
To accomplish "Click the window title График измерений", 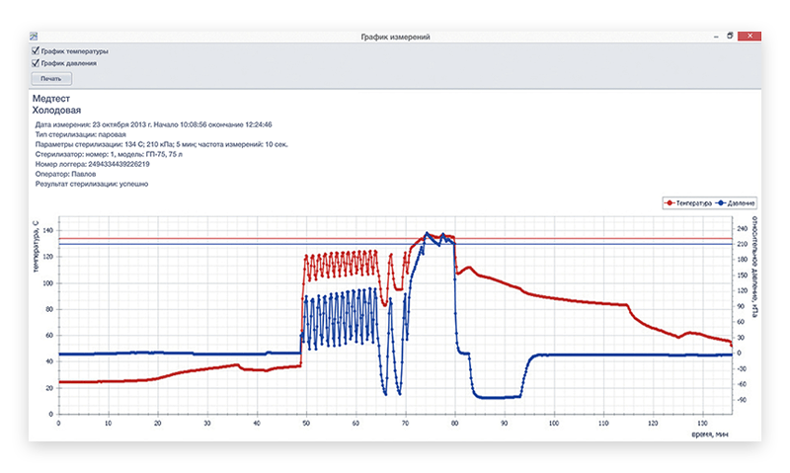I will (396, 37).
